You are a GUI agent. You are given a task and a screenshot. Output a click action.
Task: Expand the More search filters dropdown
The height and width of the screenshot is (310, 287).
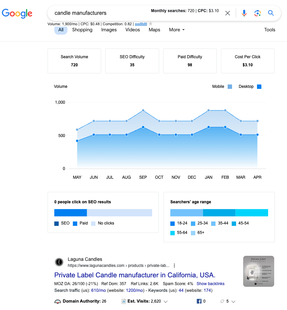177,30
